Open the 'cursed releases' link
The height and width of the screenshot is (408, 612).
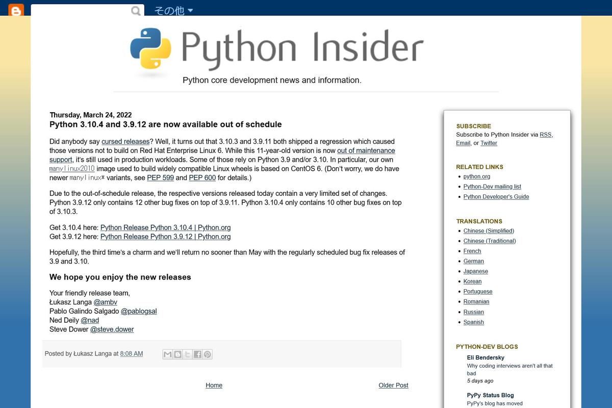pos(125,141)
